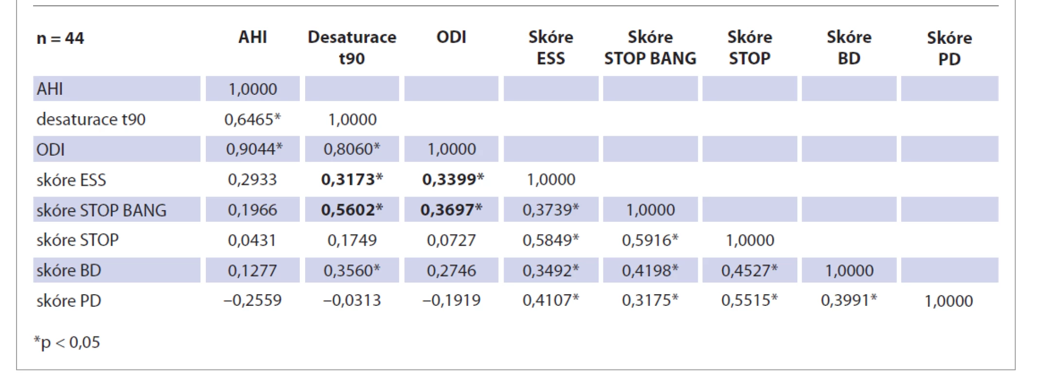The image size is (1039, 389).
Task: Select the cell with value 0,1749
Action: tap(352, 240)
